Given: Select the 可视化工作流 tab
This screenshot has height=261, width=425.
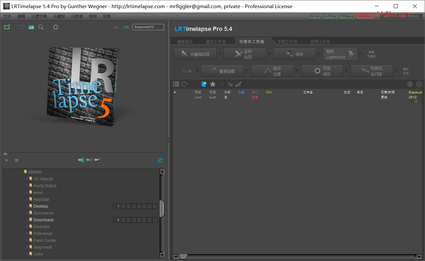Looking at the screenshot, I should (x=252, y=41).
